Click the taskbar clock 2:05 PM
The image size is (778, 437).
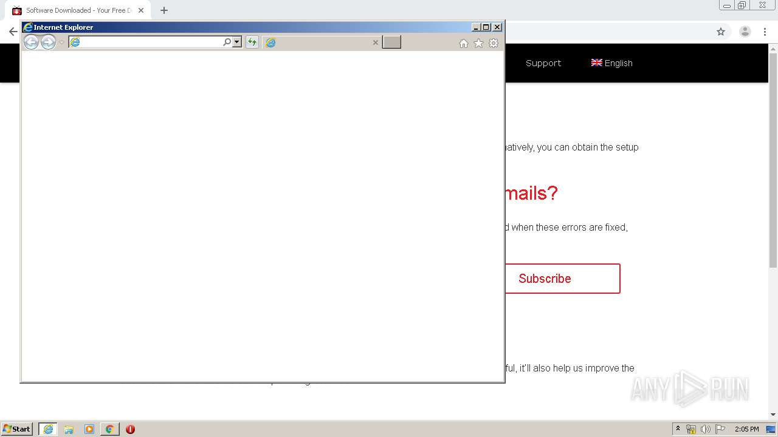(x=746, y=429)
